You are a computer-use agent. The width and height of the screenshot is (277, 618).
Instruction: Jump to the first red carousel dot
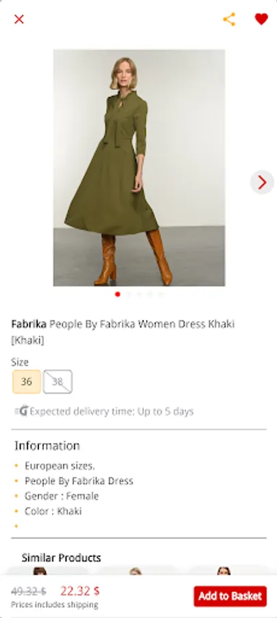pos(117,294)
